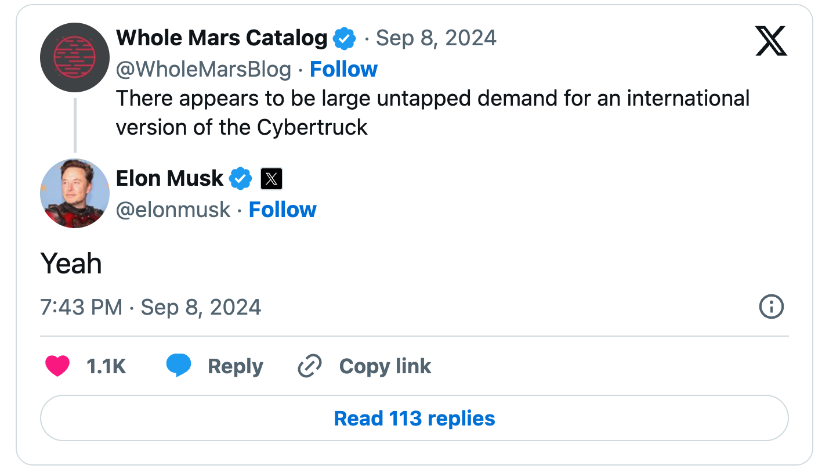Image resolution: width=840 pixels, height=476 pixels.
Task: Click the Copy link label
Action: [385, 366]
